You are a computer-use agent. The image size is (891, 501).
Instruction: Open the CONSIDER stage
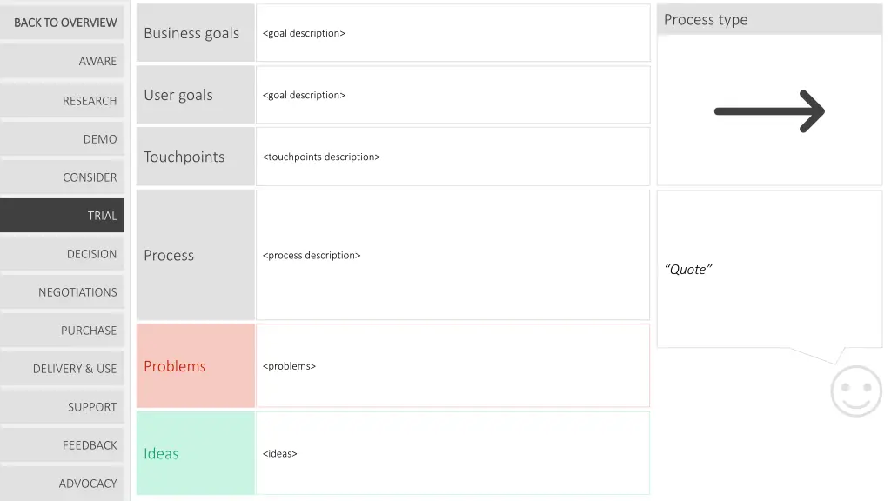pos(63,177)
